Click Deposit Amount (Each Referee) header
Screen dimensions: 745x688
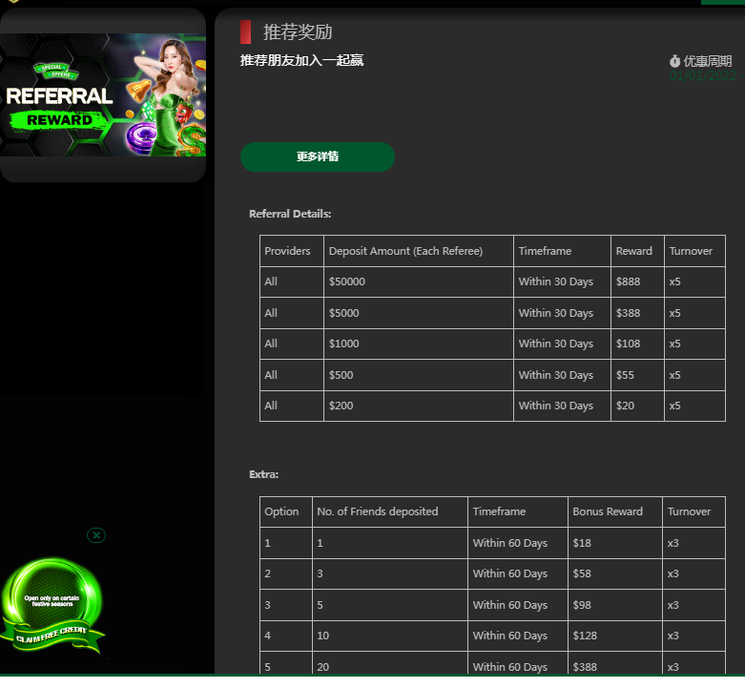[x=405, y=251]
